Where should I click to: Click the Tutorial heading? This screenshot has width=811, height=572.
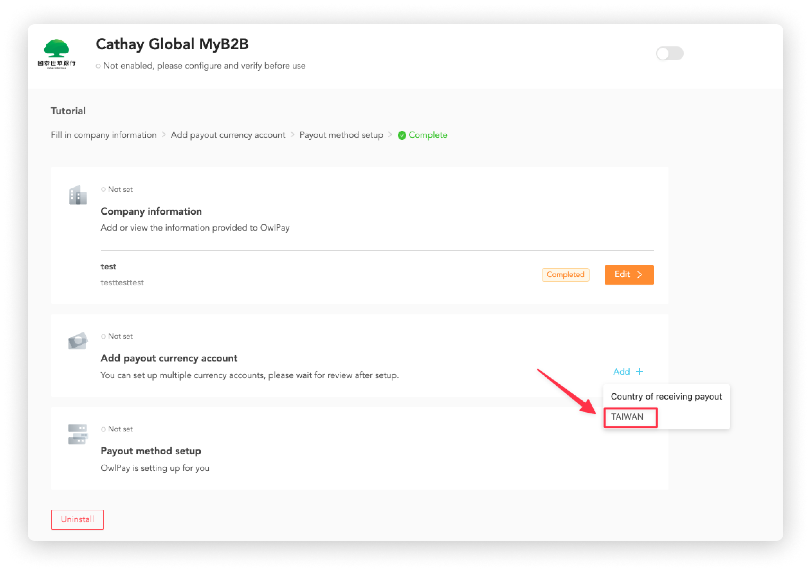(x=68, y=111)
